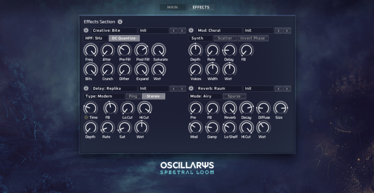Open the Reverb Mode: Airy selector

pos(205,96)
